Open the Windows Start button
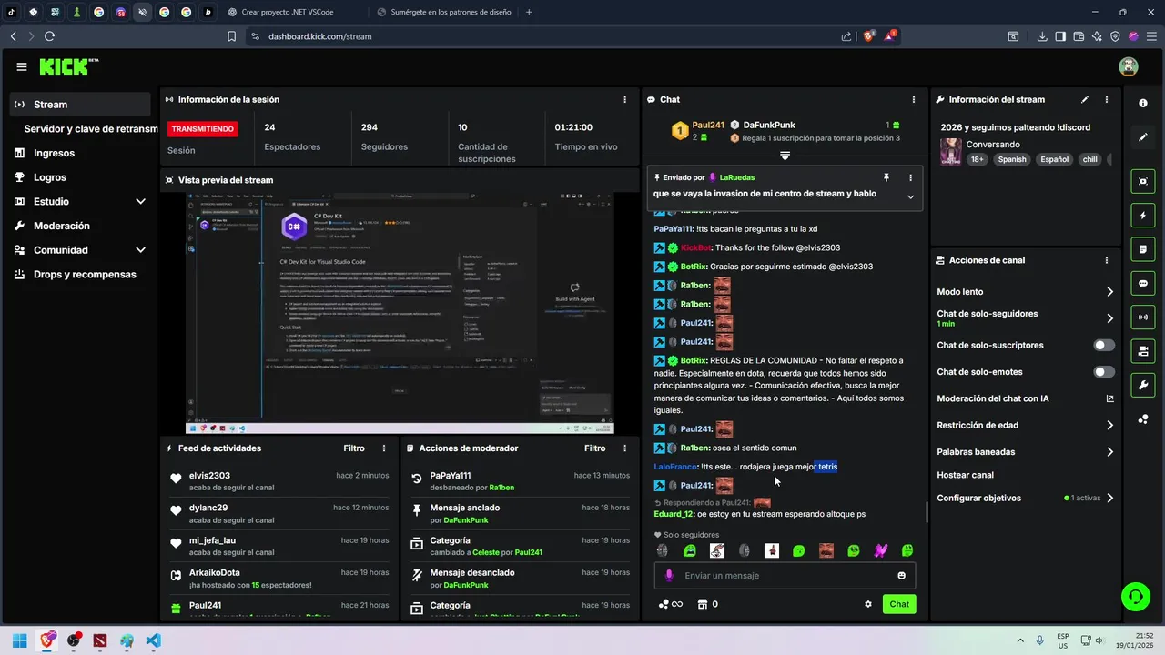Screen dimensions: 1165x655 (x=18, y=640)
